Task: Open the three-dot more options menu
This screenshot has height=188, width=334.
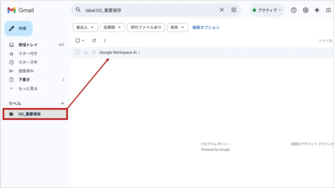Action: point(105,41)
